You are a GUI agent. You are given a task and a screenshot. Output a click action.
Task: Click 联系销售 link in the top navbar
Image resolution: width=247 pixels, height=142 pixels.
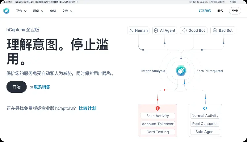coord(205,11)
